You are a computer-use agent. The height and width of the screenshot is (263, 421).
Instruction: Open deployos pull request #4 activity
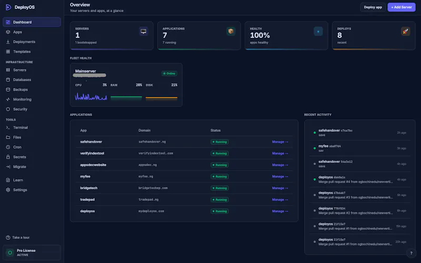360,179
